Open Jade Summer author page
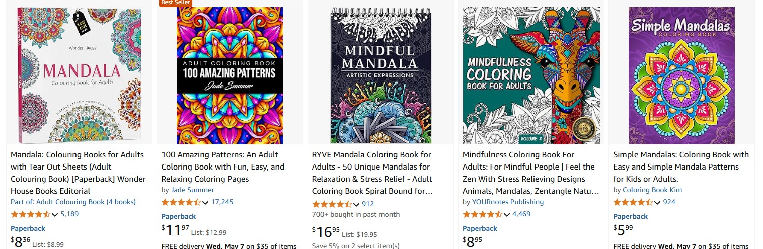This screenshot has width=763, height=249. click(x=192, y=190)
